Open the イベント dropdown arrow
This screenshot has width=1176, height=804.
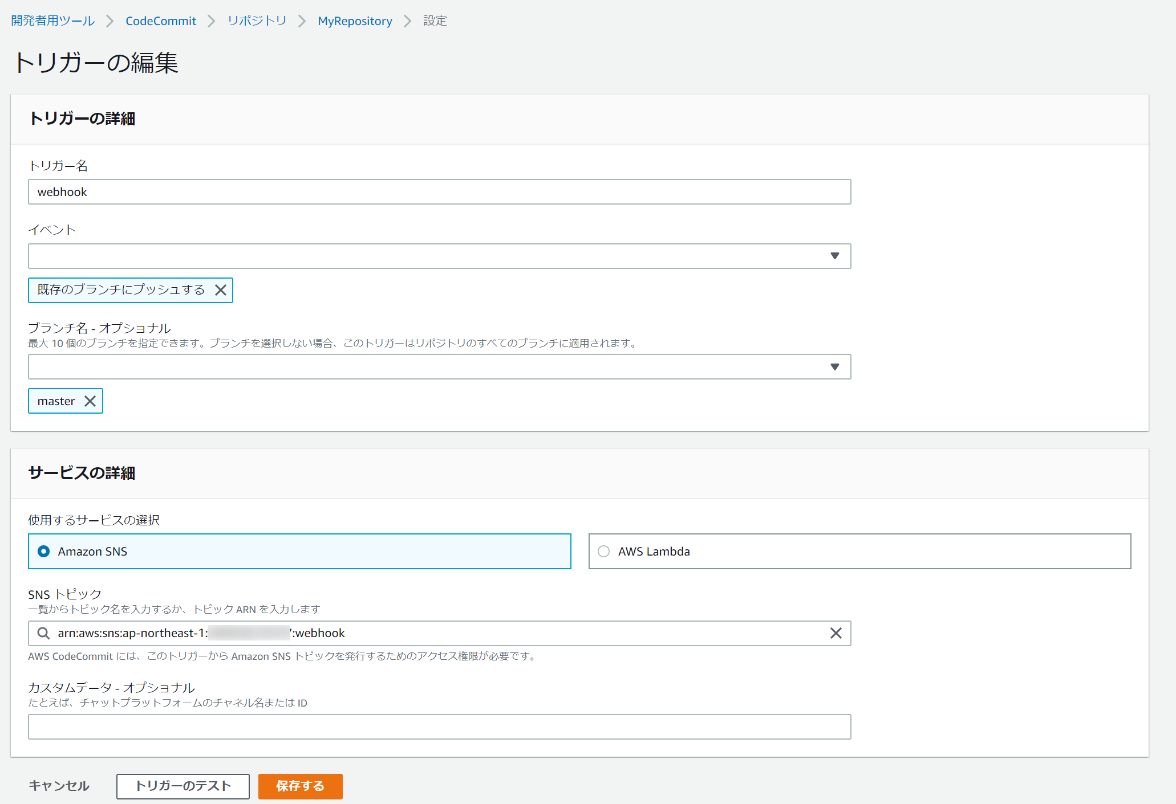(834, 256)
